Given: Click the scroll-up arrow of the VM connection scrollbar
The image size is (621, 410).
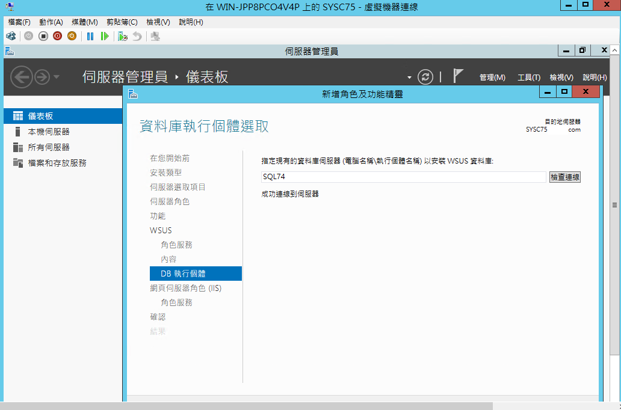Looking at the screenshot, I should [614, 50].
